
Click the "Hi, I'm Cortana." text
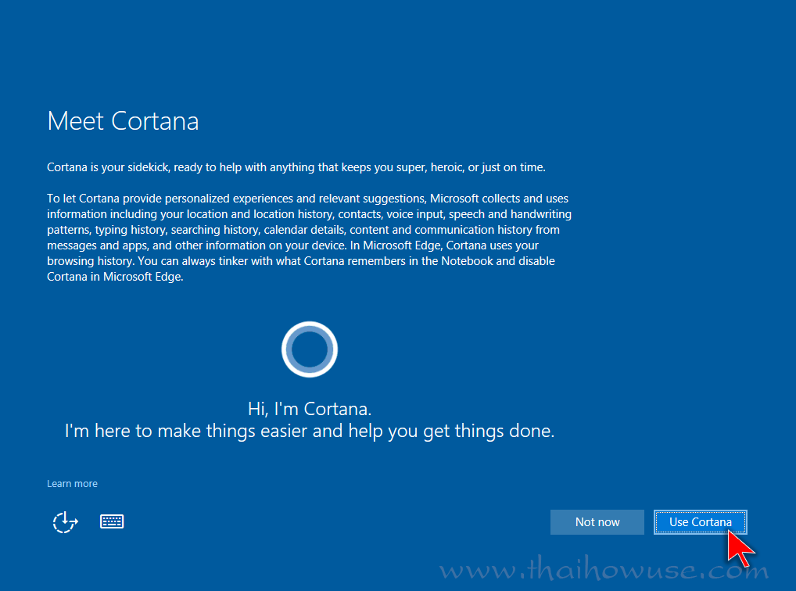coord(310,409)
